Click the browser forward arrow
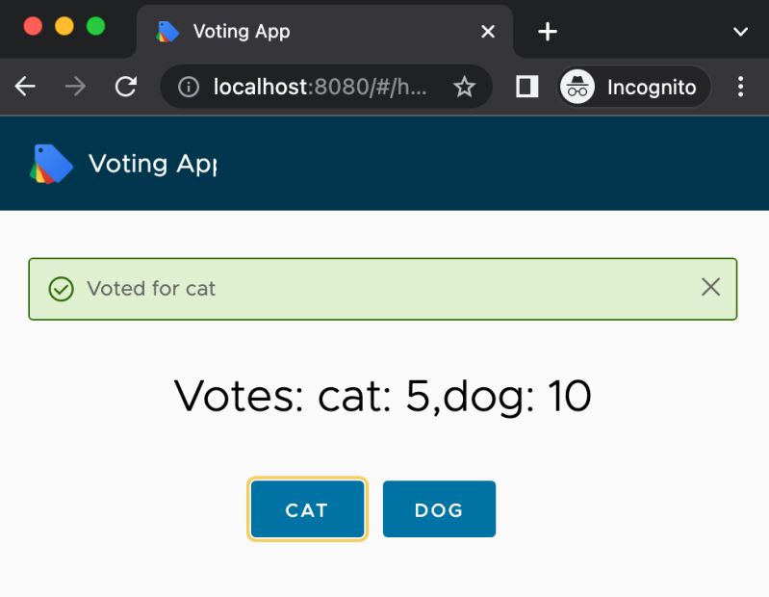Image resolution: width=769 pixels, height=597 pixels. [x=75, y=87]
